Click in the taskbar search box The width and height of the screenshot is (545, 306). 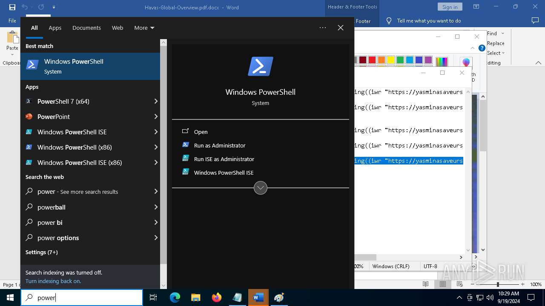click(82, 297)
